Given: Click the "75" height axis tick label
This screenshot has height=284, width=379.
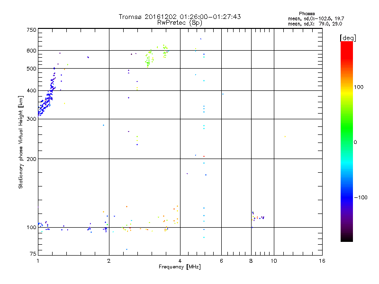Looking at the screenshot, I should click(x=33, y=254).
